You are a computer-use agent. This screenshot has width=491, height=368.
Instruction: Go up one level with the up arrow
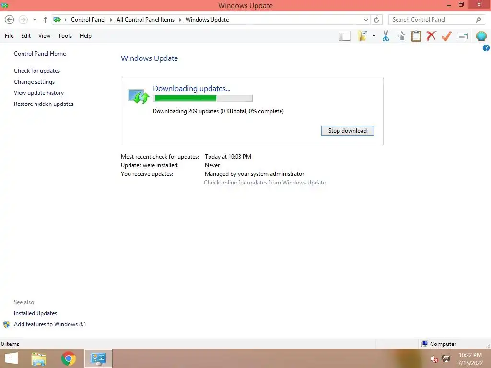click(x=46, y=20)
